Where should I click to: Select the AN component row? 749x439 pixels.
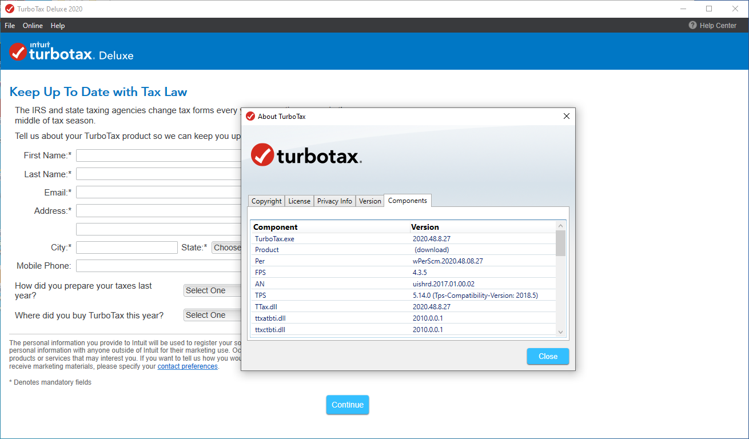(x=403, y=284)
